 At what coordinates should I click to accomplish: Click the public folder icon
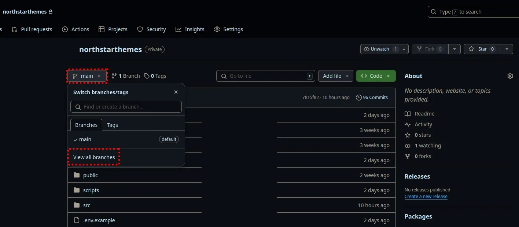[77, 175]
